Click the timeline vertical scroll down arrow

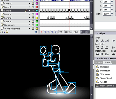click(91, 29)
